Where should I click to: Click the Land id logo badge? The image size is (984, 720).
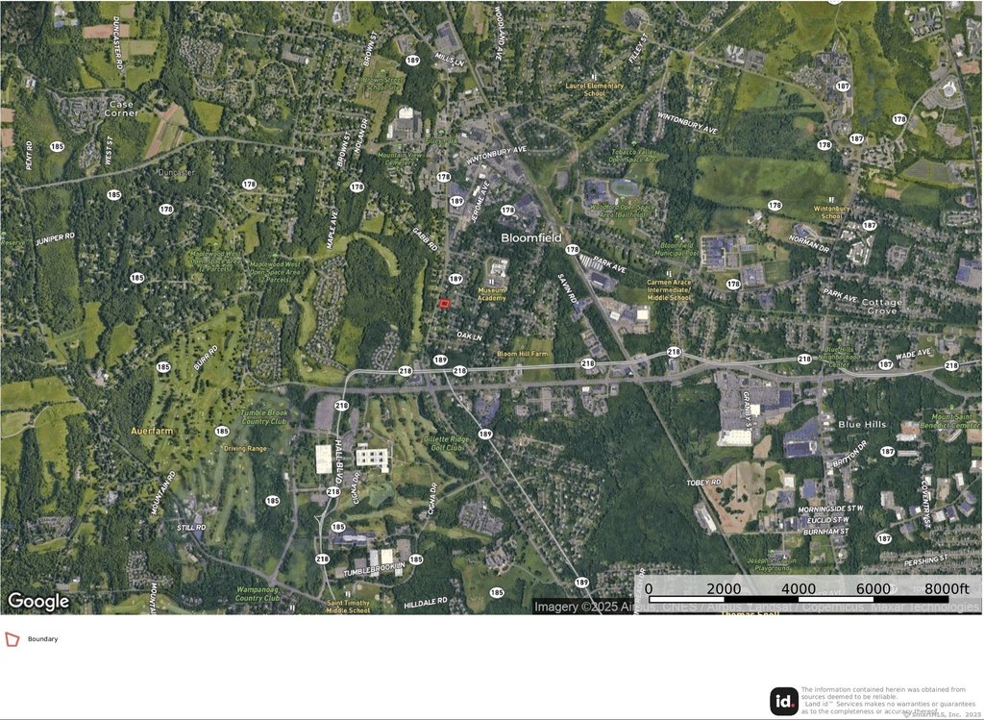coord(784,702)
